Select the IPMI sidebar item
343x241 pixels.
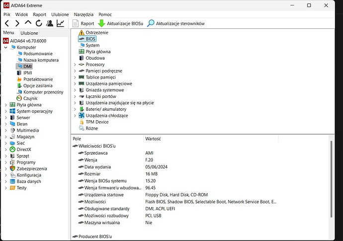click(x=27, y=73)
